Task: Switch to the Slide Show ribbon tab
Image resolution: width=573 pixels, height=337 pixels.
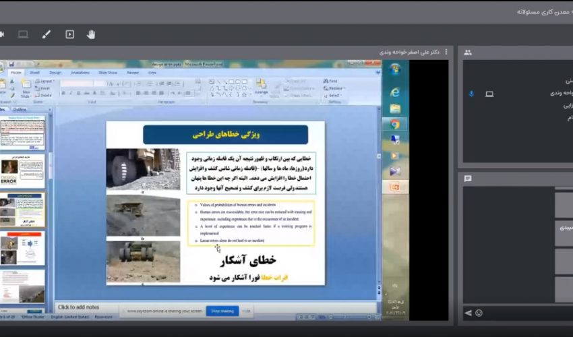Action: [108, 72]
